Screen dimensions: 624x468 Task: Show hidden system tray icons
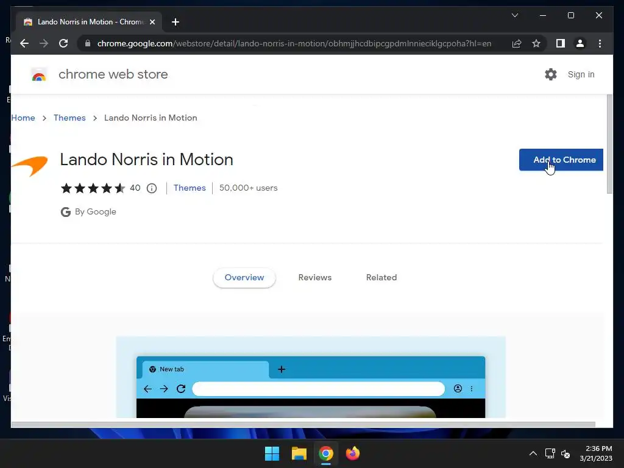pos(533,453)
